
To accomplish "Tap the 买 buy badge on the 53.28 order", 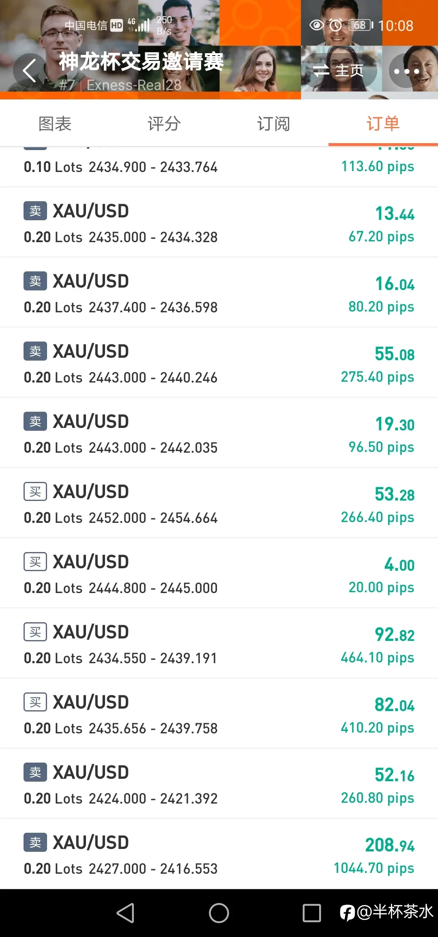I will tap(35, 492).
